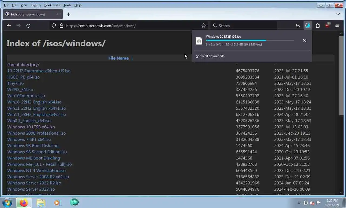This screenshot has height=208, width=346.
Task: Launch Windows Media Player from taskbar
Action: tap(57, 203)
